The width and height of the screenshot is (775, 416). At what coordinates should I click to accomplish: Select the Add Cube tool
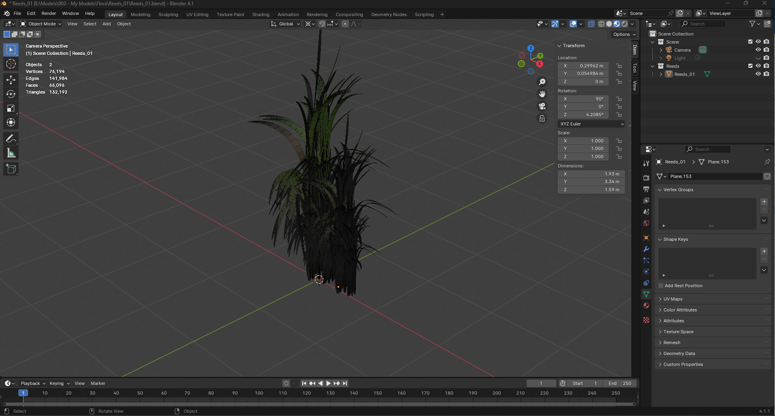tap(11, 169)
